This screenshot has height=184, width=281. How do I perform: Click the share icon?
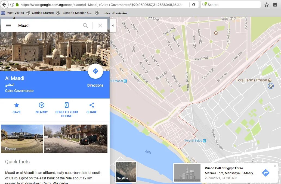[92, 105]
